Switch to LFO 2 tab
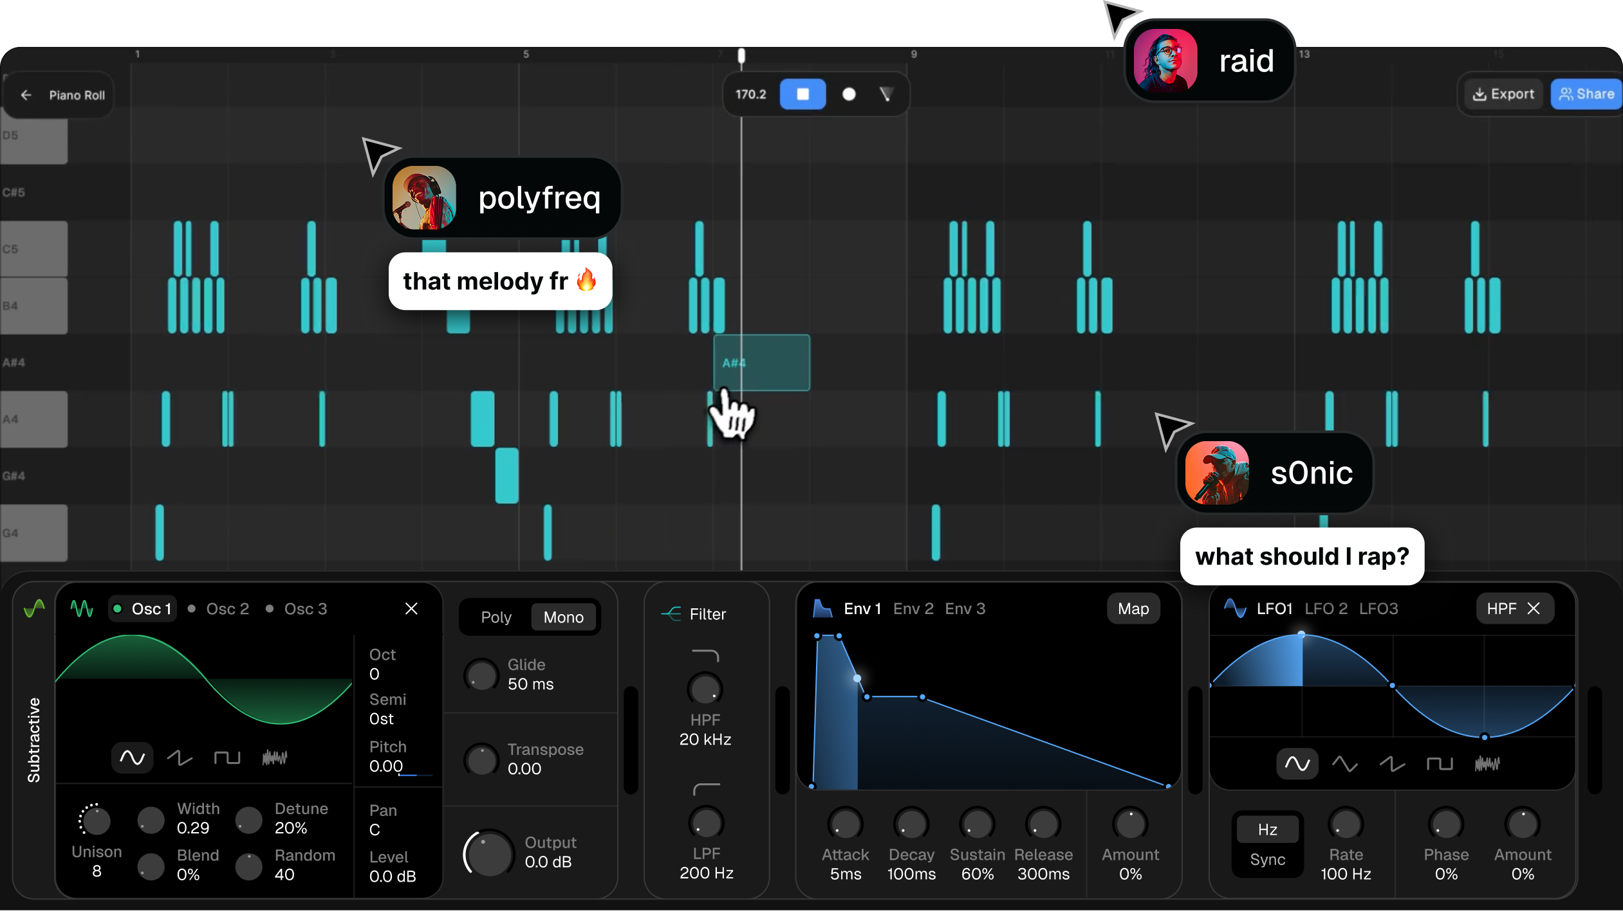 [1326, 608]
